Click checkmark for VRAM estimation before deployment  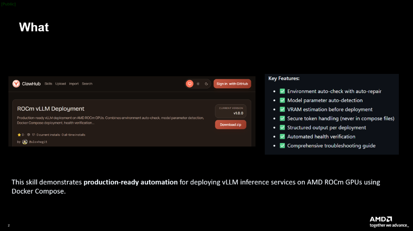(282, 109)
